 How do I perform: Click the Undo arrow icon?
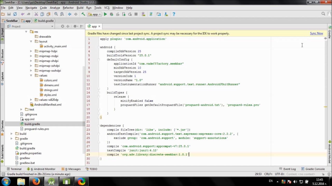23,14
